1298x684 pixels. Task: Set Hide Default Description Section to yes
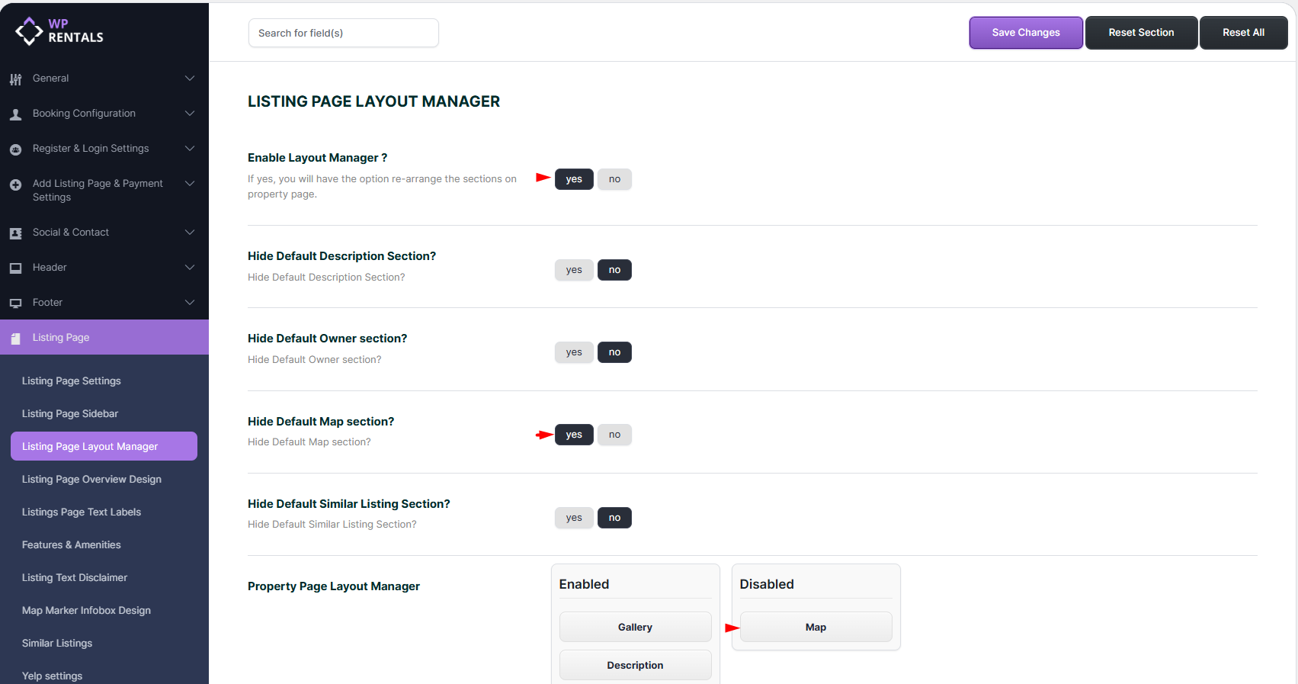click(x=574, y=270)
